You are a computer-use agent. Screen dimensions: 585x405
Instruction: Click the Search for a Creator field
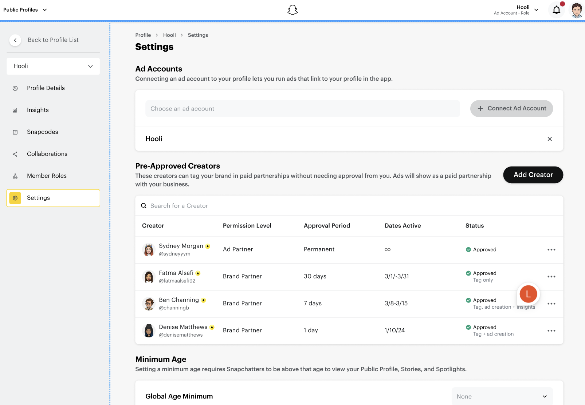click(349, 206)
